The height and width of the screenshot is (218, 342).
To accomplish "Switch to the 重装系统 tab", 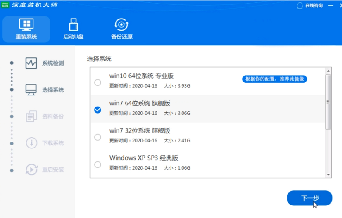I will [x=26, y=29].
